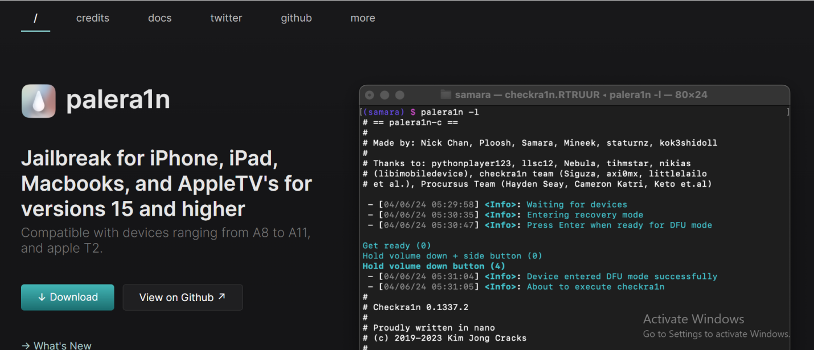The image size is (814, 350).
Task: Click "Hold volume down + side button (0)"
Action: [x=453, y=256]
